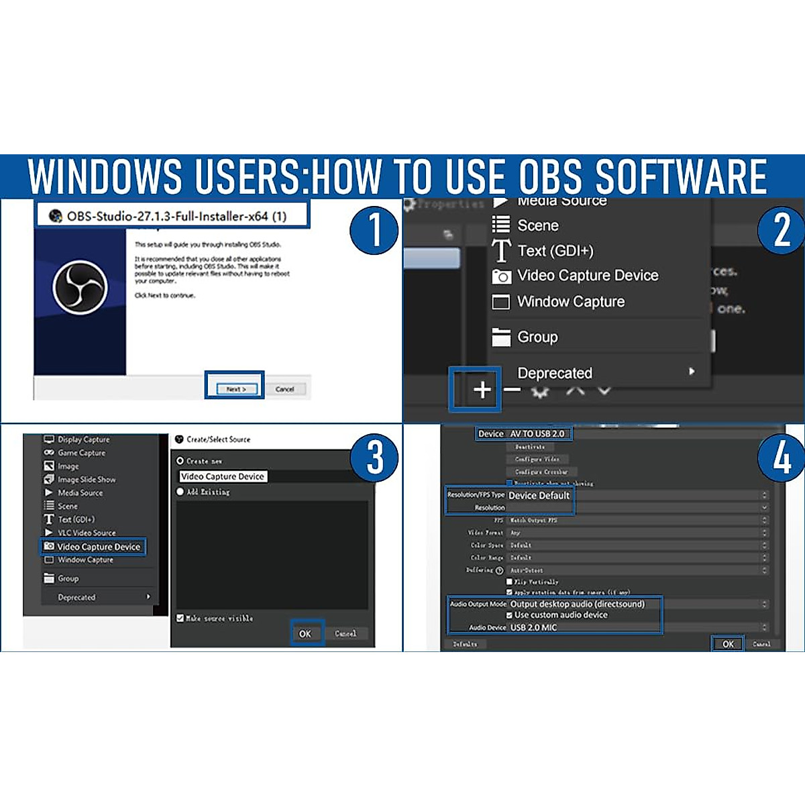Click Next in the OBS installer

click(x=235, y=389)
